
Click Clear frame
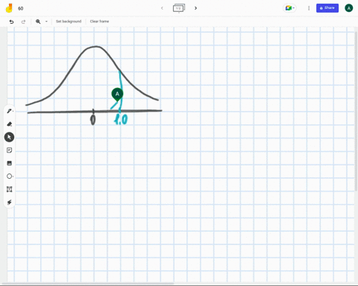(x=99, y=22)
